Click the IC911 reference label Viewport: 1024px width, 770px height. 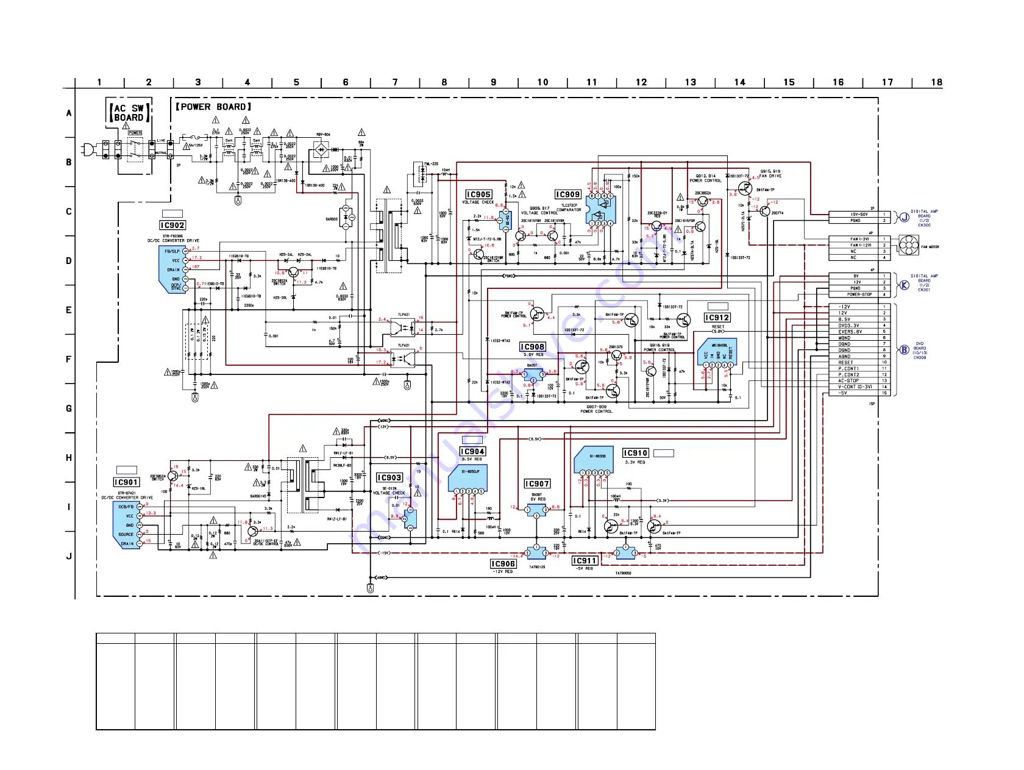pyautogui.click(x=584, y=561)
